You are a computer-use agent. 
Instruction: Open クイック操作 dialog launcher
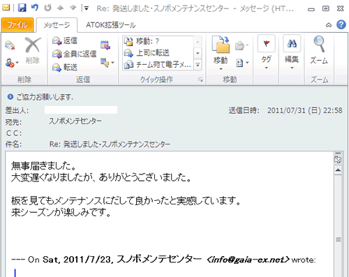[x=200, y=80]
